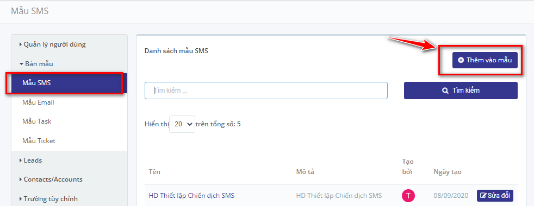Click the date 08/09/2020
Viewport: 534px width, 206px height.
(451, 196)
